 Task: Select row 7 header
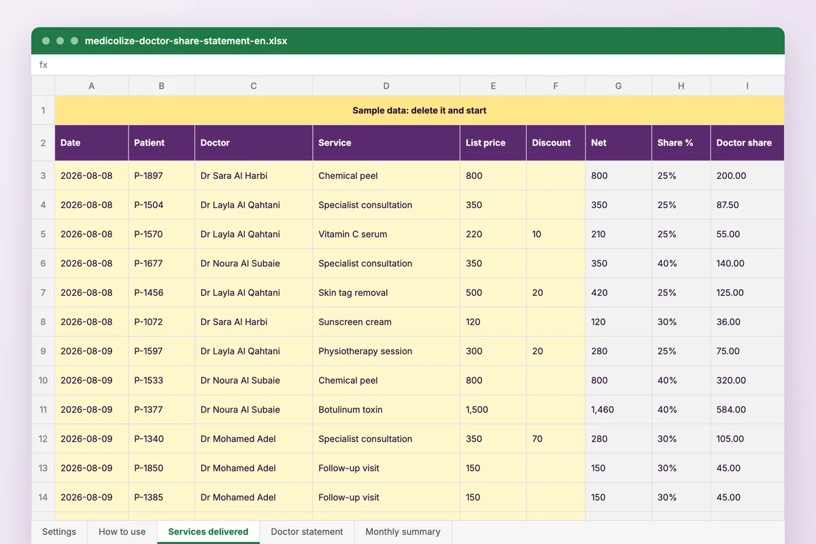[x=43, y=292]
